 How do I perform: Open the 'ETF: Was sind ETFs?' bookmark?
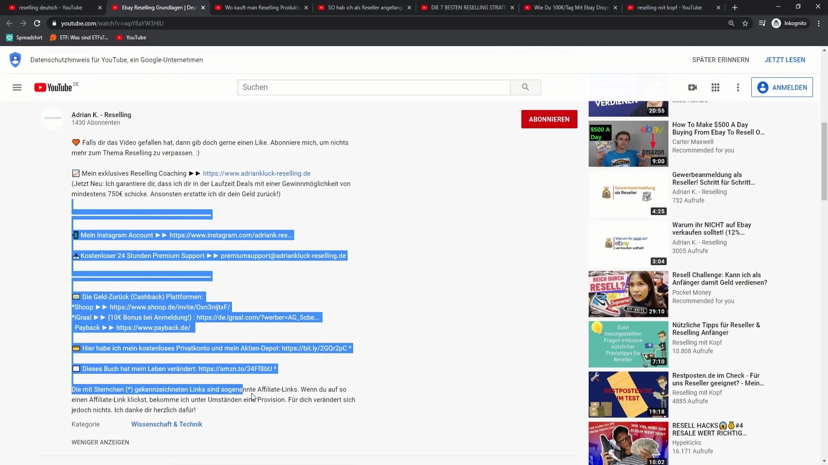coord(79,37)
